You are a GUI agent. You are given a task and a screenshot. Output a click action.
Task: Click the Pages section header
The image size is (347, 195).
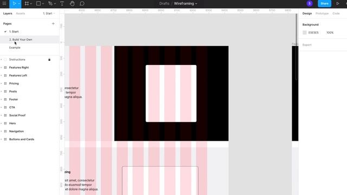[x=7, y=24]
